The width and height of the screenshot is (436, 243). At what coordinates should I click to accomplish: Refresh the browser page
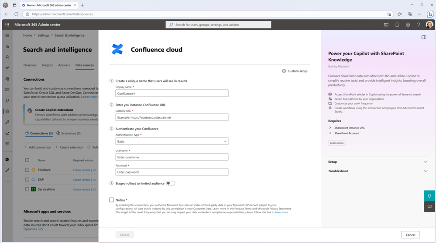(x=17, y=14)
